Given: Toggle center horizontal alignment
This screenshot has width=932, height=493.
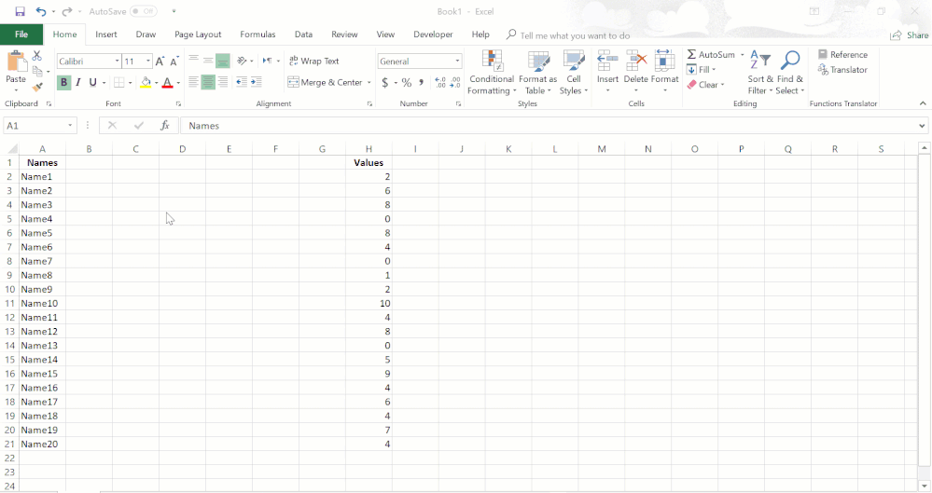Looking at the screenshot, I should 208,82.
